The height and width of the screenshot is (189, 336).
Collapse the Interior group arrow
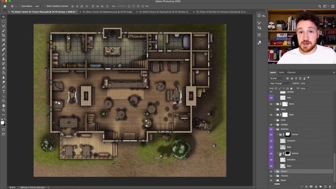point(278,134)
